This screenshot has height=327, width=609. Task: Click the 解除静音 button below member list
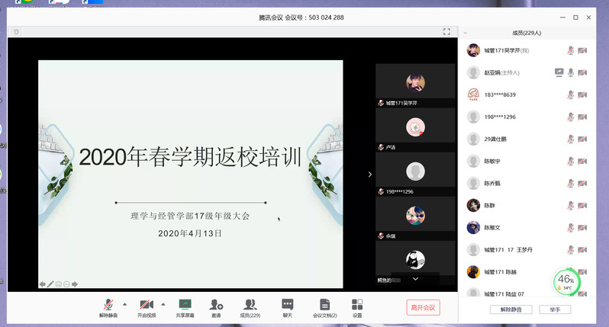(x=511, y=310)
